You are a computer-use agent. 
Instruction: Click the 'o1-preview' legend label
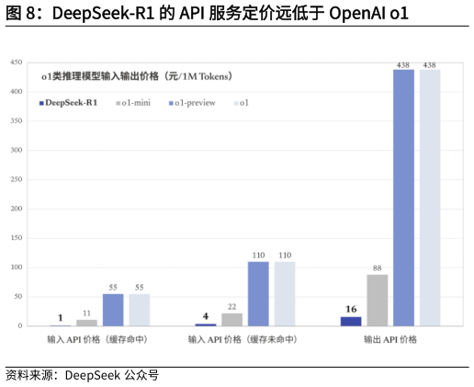(x=195, y=103)
